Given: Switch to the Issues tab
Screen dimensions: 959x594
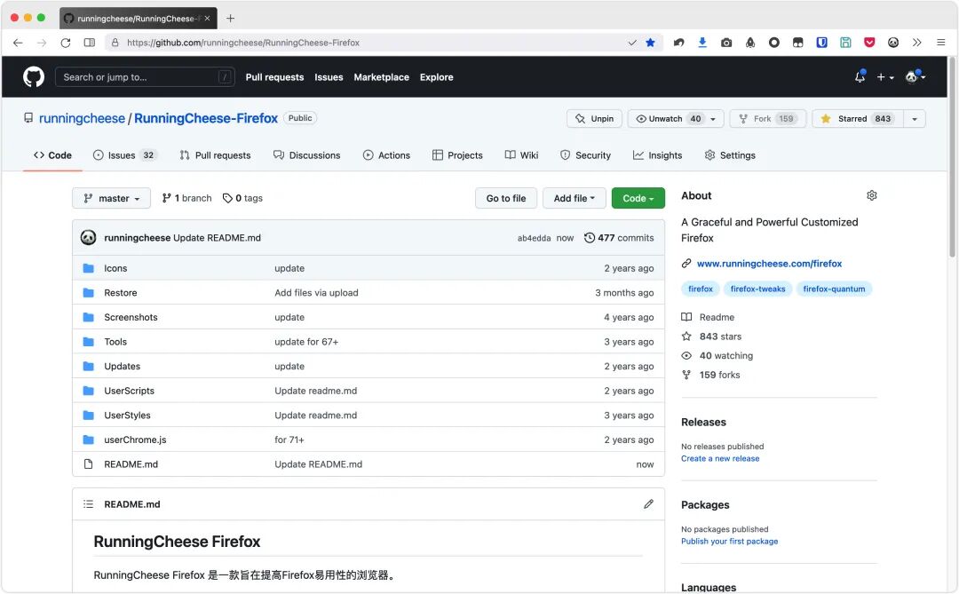Looking at the screenshot, I should coord(125,155).
